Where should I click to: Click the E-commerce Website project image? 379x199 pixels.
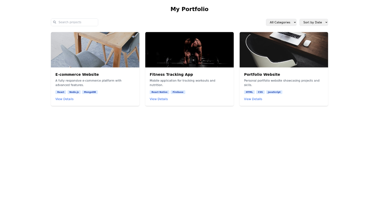pyautogui.click(x=95, y=50)
